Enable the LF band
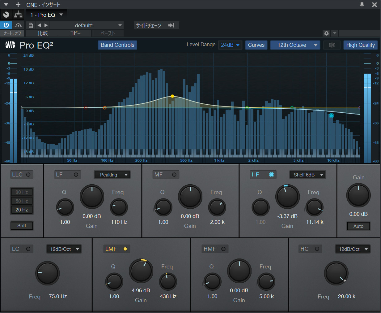This screenshot has height=313, width=381. 76,175
